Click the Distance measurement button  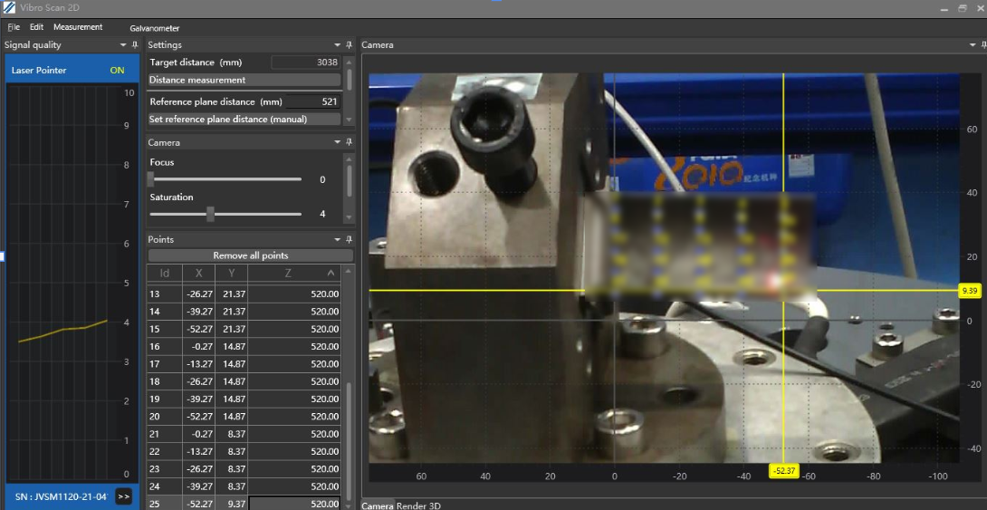point(244,80)
